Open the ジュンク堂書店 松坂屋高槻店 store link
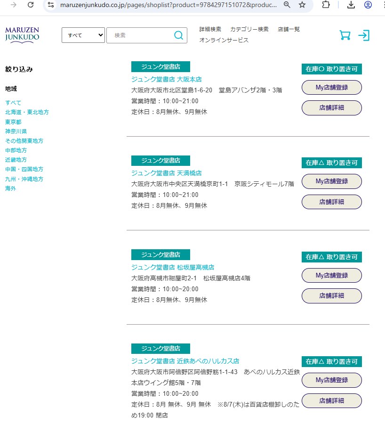The image size is (385, 425). tap(173, 268)
